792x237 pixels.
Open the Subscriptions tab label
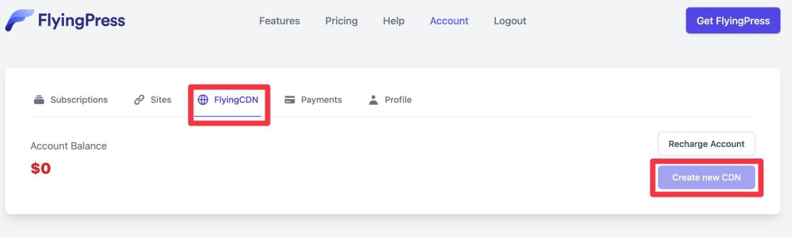tap(79, 99)
